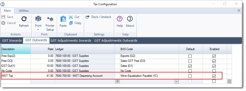Click the blank Rate cell in the new row
This screenshot has width=246, height=91.
(43, 81)
